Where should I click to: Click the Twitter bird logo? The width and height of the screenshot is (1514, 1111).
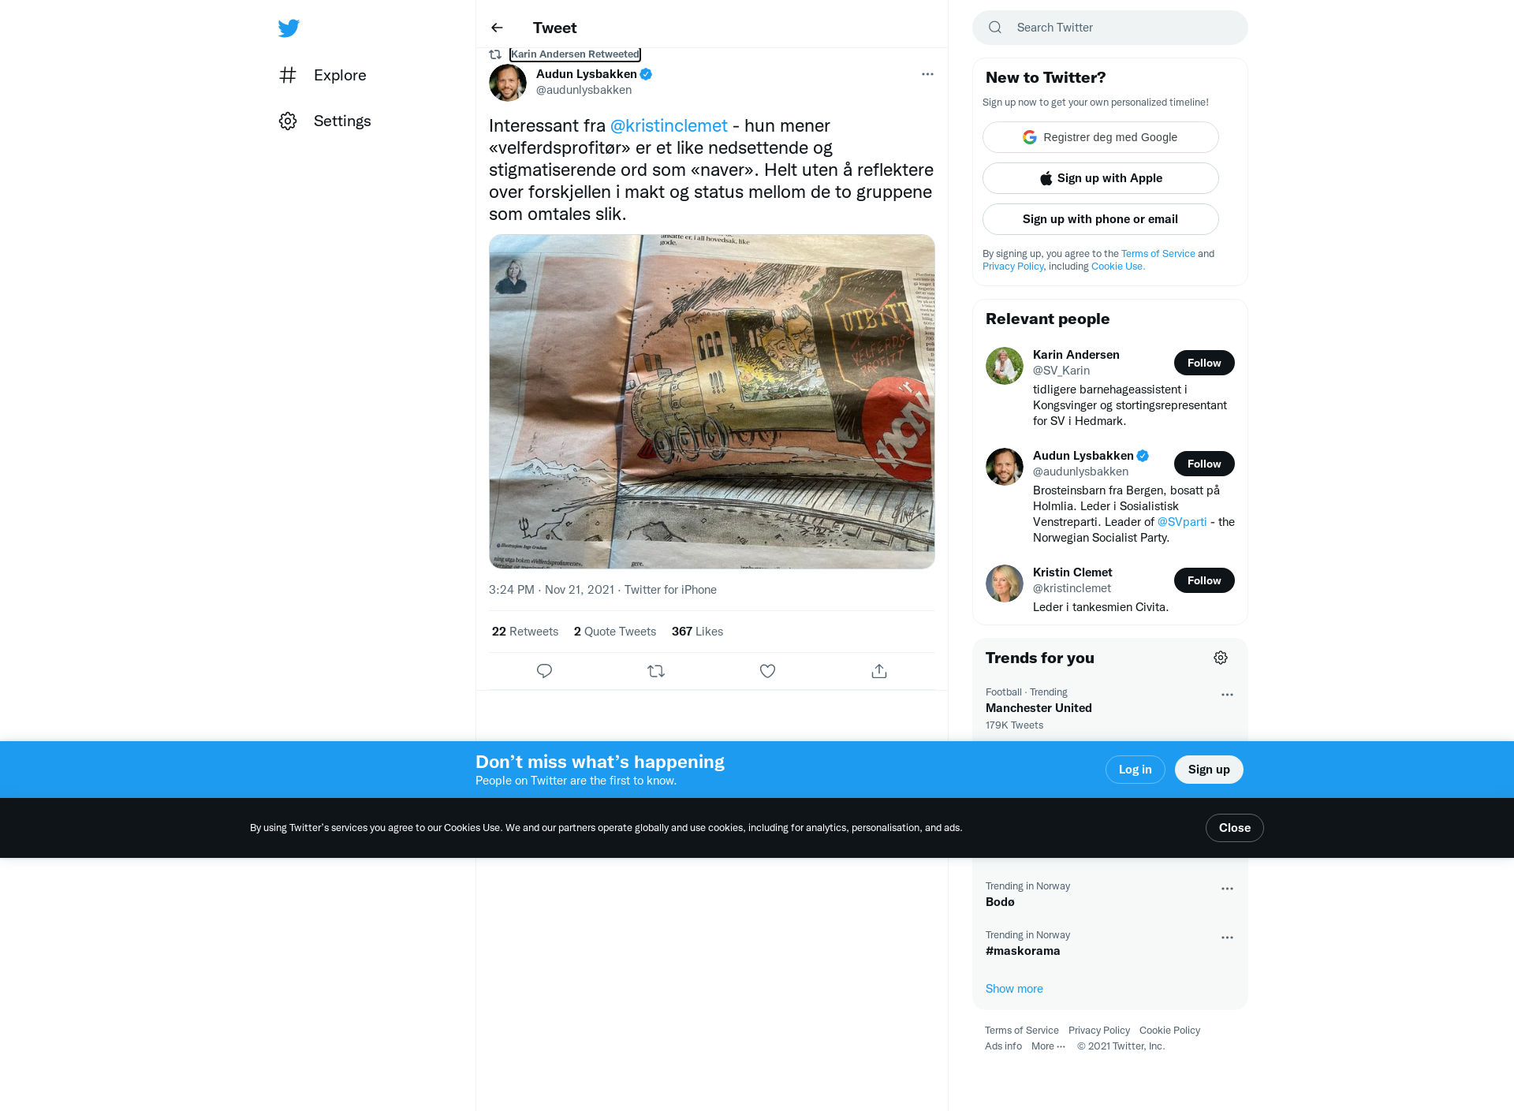pos(289,28)
